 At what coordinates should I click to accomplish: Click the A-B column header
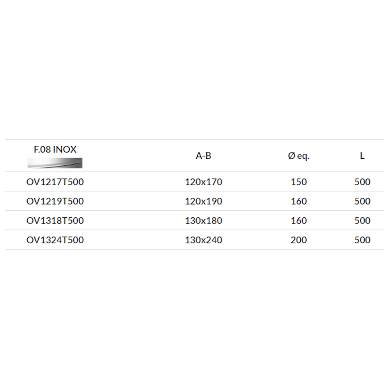point(204,156)
